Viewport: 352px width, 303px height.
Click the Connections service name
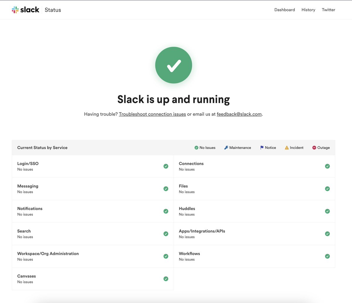tap(191, 164)
